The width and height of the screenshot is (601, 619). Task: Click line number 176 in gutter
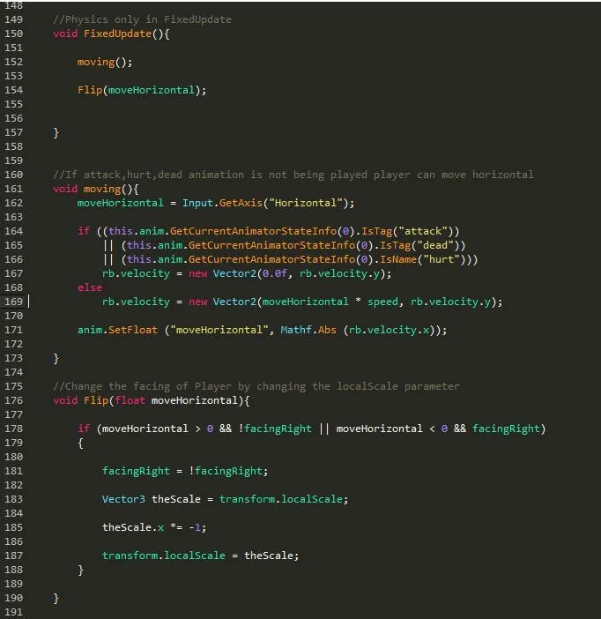(x=13, y=400)
